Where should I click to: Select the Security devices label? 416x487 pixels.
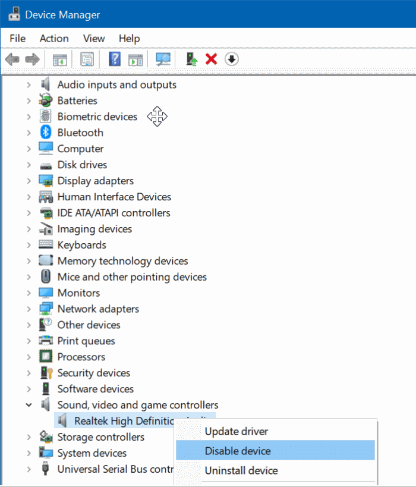[93, 373]
